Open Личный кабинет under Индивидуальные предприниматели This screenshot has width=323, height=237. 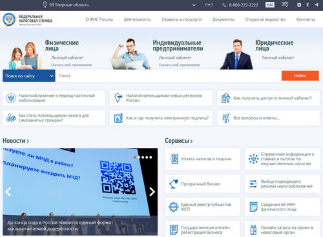pyautogui.click(x=175, y=57)
